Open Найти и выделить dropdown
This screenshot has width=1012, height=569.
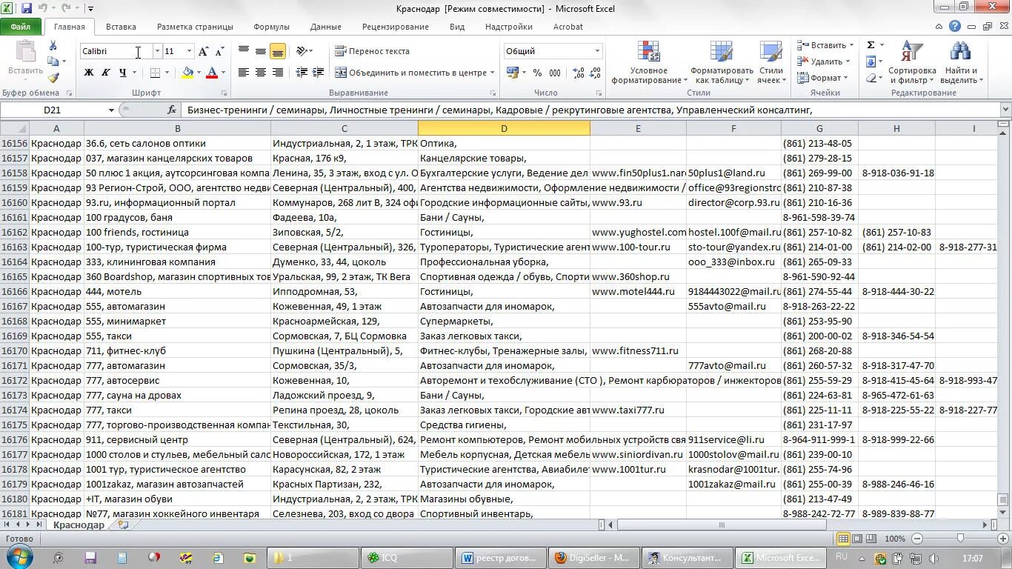(x=961, y=62)
